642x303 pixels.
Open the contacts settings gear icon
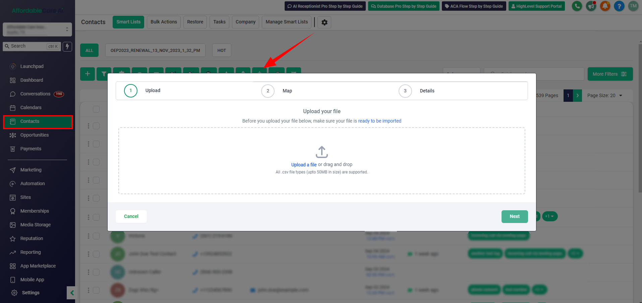point(324,22)
